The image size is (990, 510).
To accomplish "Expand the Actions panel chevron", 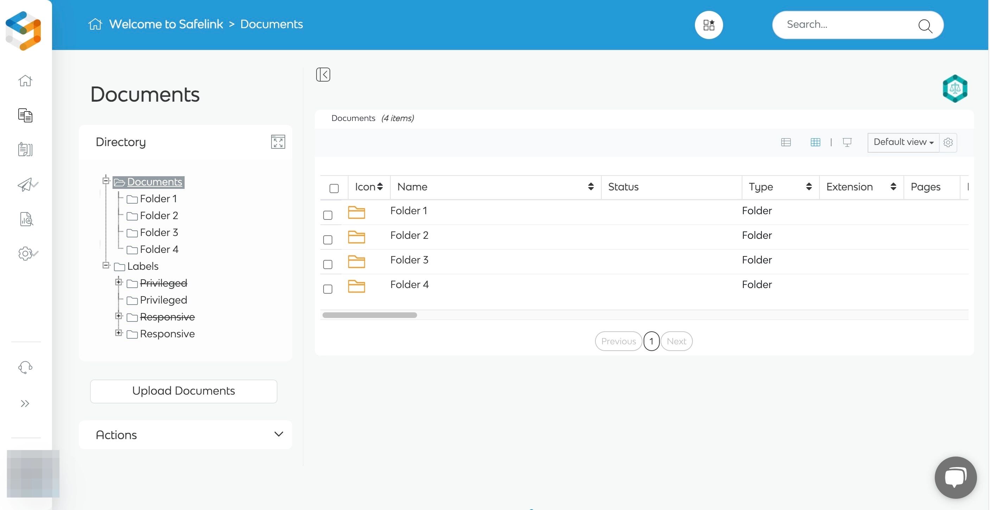I will (278, 434).
